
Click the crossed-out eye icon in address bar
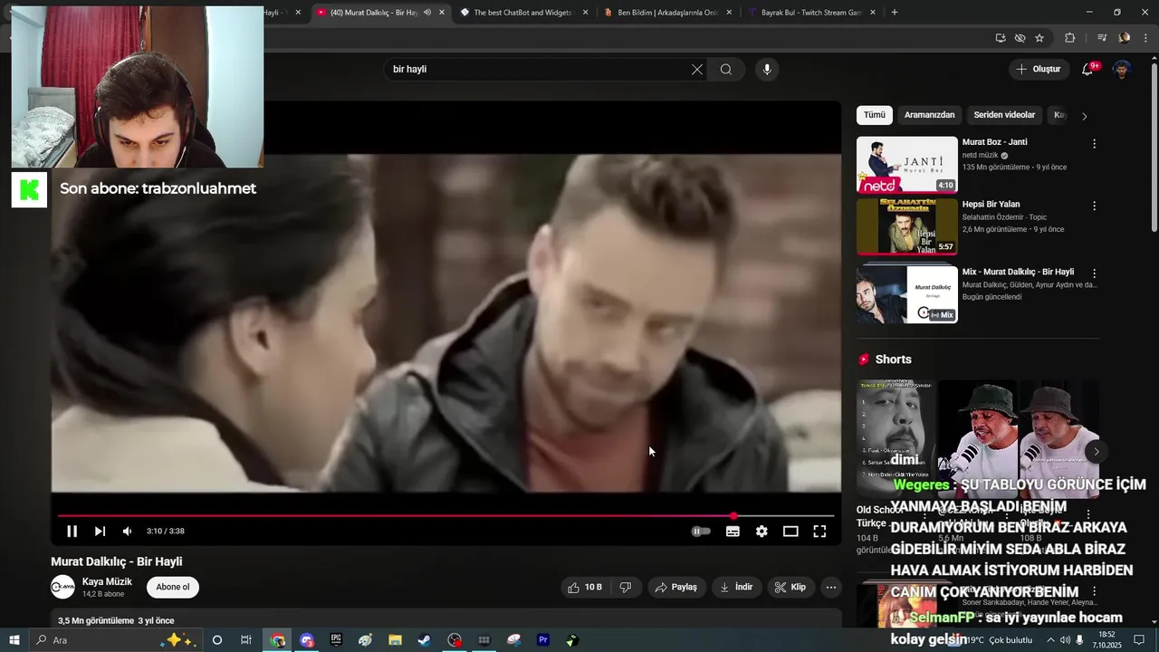point(1020,38)
